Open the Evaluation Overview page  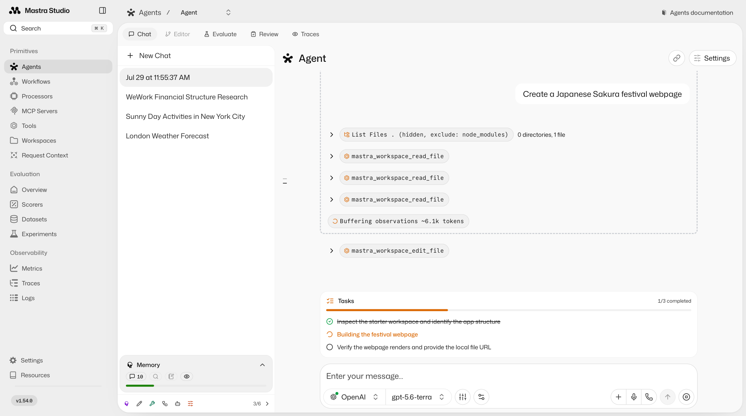click(58, 190)
